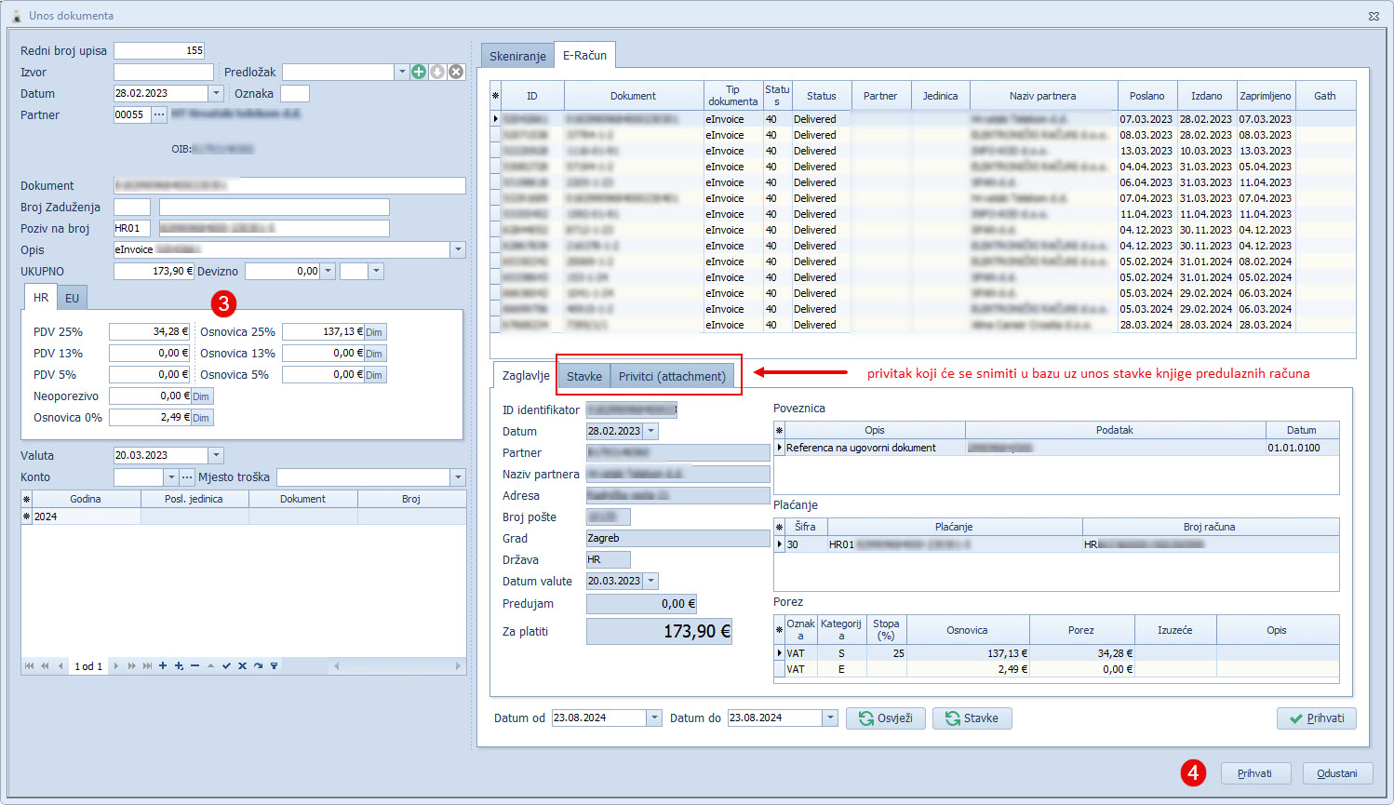Click the Dim button next to Osnovica 25%
1394x805 pixels.
374,332
